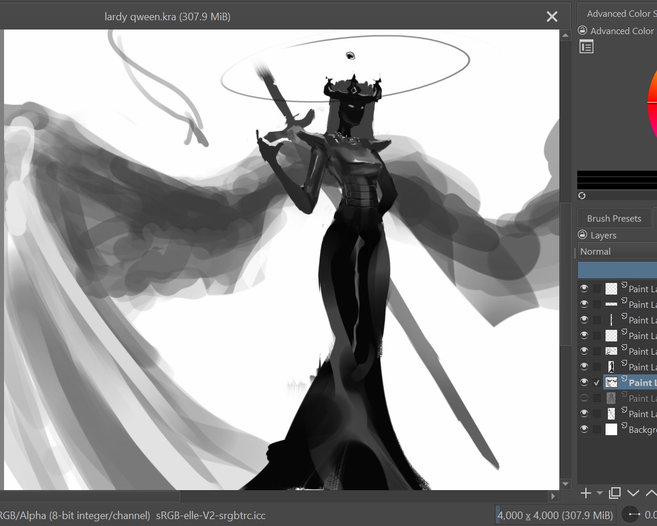Switch to the Brush Presets tab
The image size is (657, 526).
[x=614, y=218]
